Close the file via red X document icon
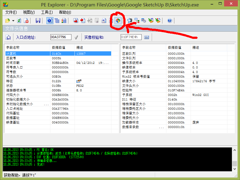Screen dimensions: 240x180 [x=26, y=20]
